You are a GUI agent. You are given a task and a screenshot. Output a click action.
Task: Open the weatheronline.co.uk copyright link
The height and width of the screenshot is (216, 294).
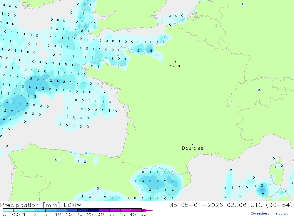pos(269,213)
